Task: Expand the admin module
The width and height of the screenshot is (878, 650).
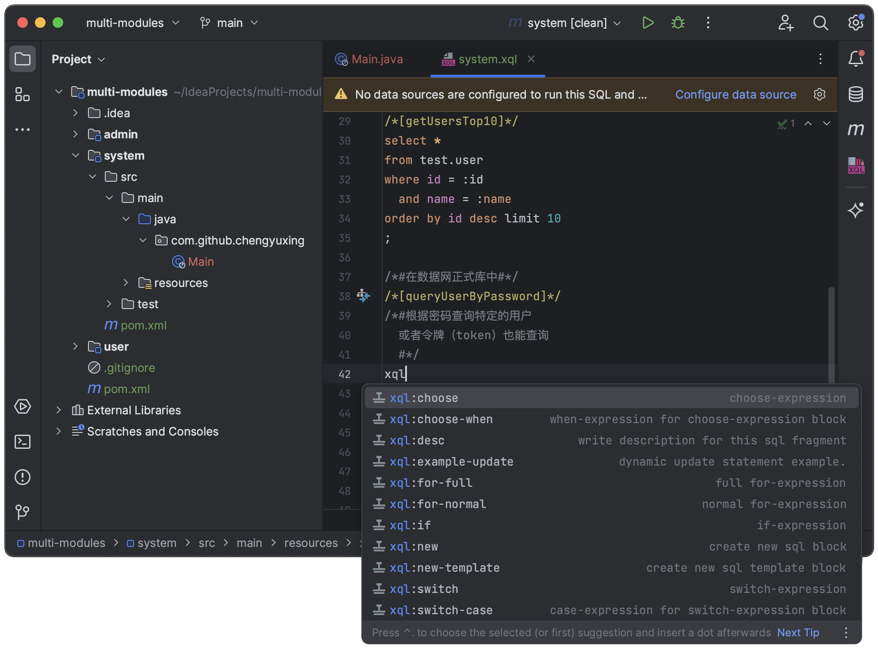Action: [x=75, y=134]
